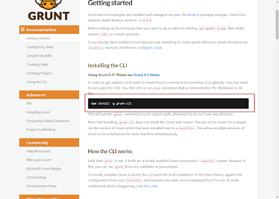Image resolution: width=279 pixels, height=199 pixels.
Task: Click npm link in 'Before setting up Grunt' sentence
Action: click(x=155, y=28)
